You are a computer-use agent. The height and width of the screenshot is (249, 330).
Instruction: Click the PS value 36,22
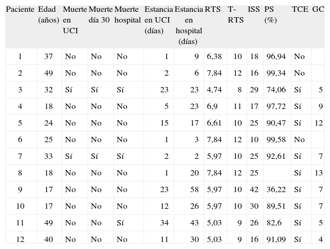click(x=275, y=189)
